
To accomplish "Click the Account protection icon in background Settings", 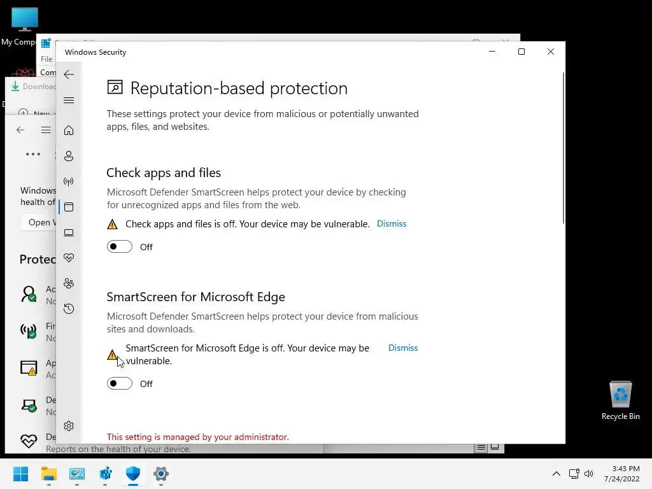I will [28, 294].
